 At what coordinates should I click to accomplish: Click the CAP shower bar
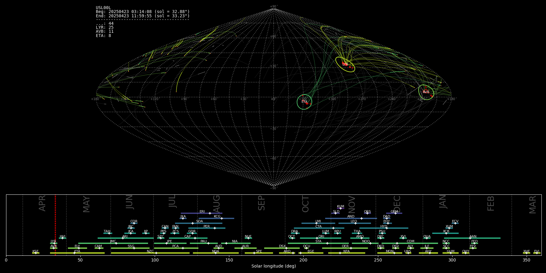[188, 238]
